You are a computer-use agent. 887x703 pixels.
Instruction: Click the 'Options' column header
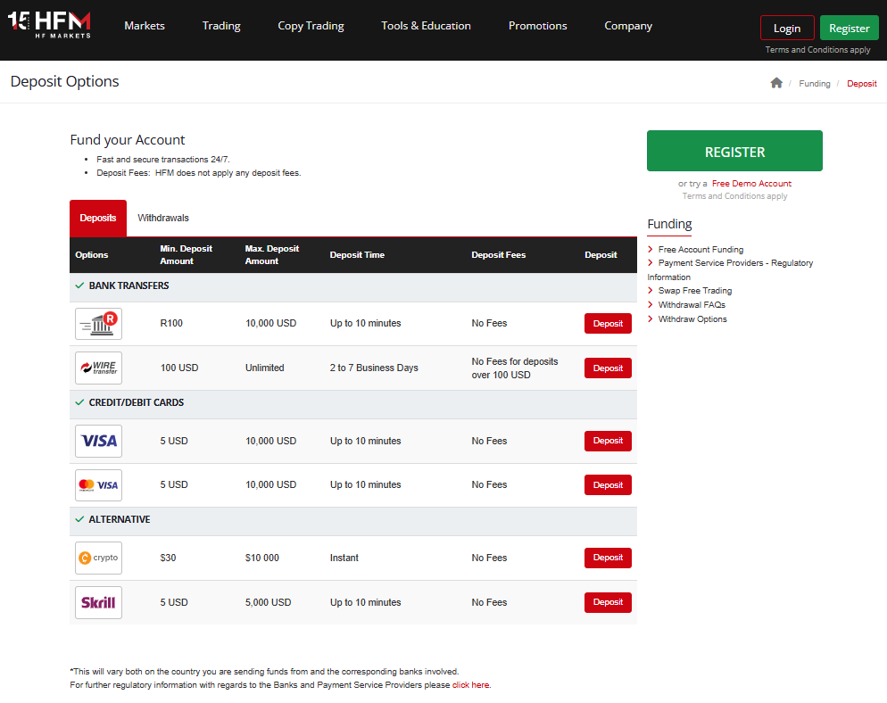point(92,255)
